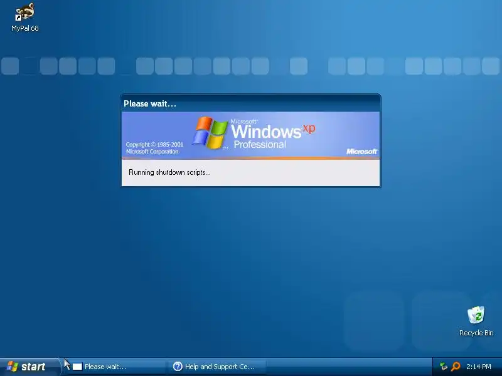Click the Help and Support question mark icon

(178, 367)
